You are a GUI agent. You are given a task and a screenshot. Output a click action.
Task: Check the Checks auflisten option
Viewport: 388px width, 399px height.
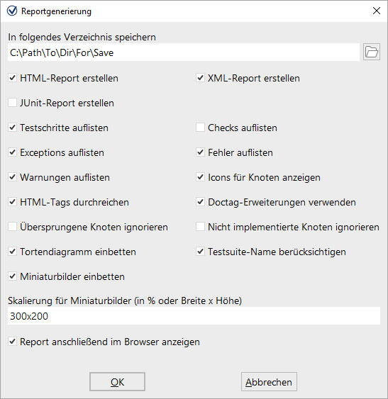[200, 128]
